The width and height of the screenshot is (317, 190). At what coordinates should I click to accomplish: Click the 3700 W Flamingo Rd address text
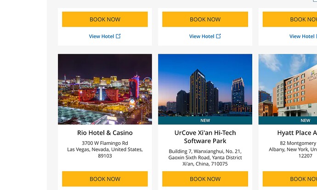[x=105, y=143]
